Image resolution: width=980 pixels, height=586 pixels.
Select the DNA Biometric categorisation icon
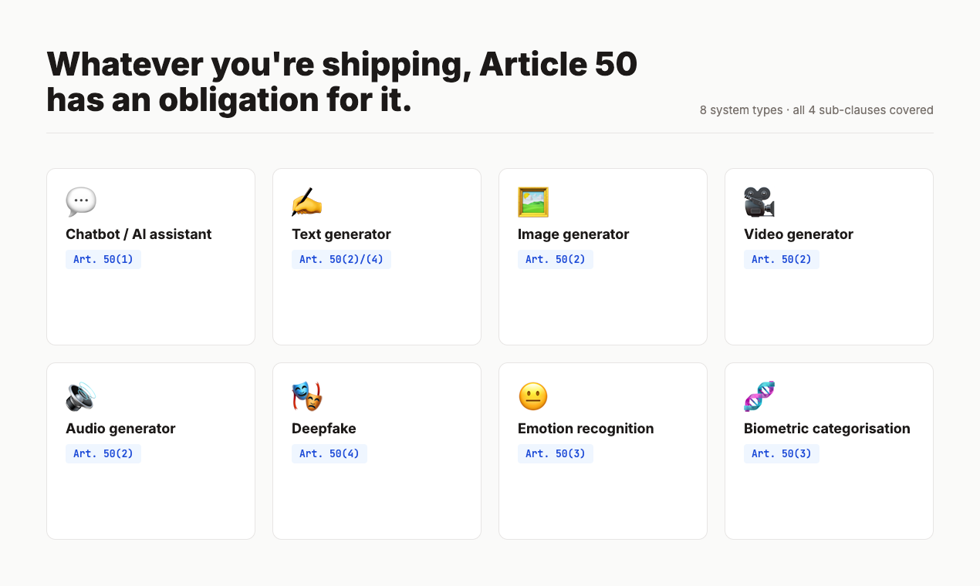[x=759, y=396]
